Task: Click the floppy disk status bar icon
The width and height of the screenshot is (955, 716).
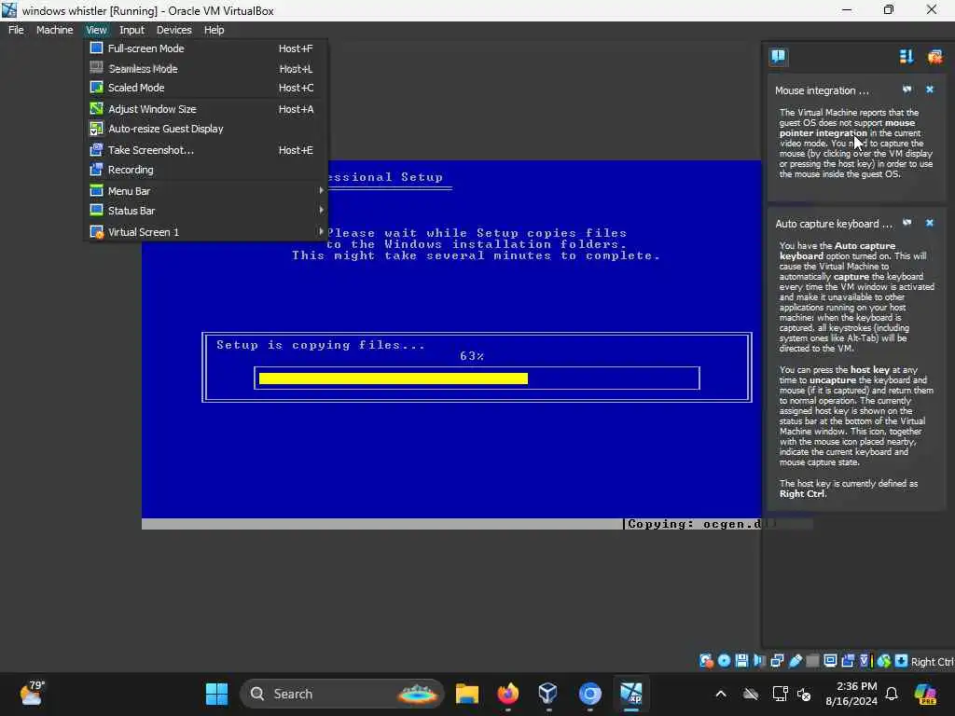Action: [x=741, y=661]
